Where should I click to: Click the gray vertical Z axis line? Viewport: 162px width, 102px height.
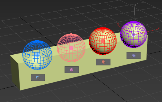click(134, 13)
